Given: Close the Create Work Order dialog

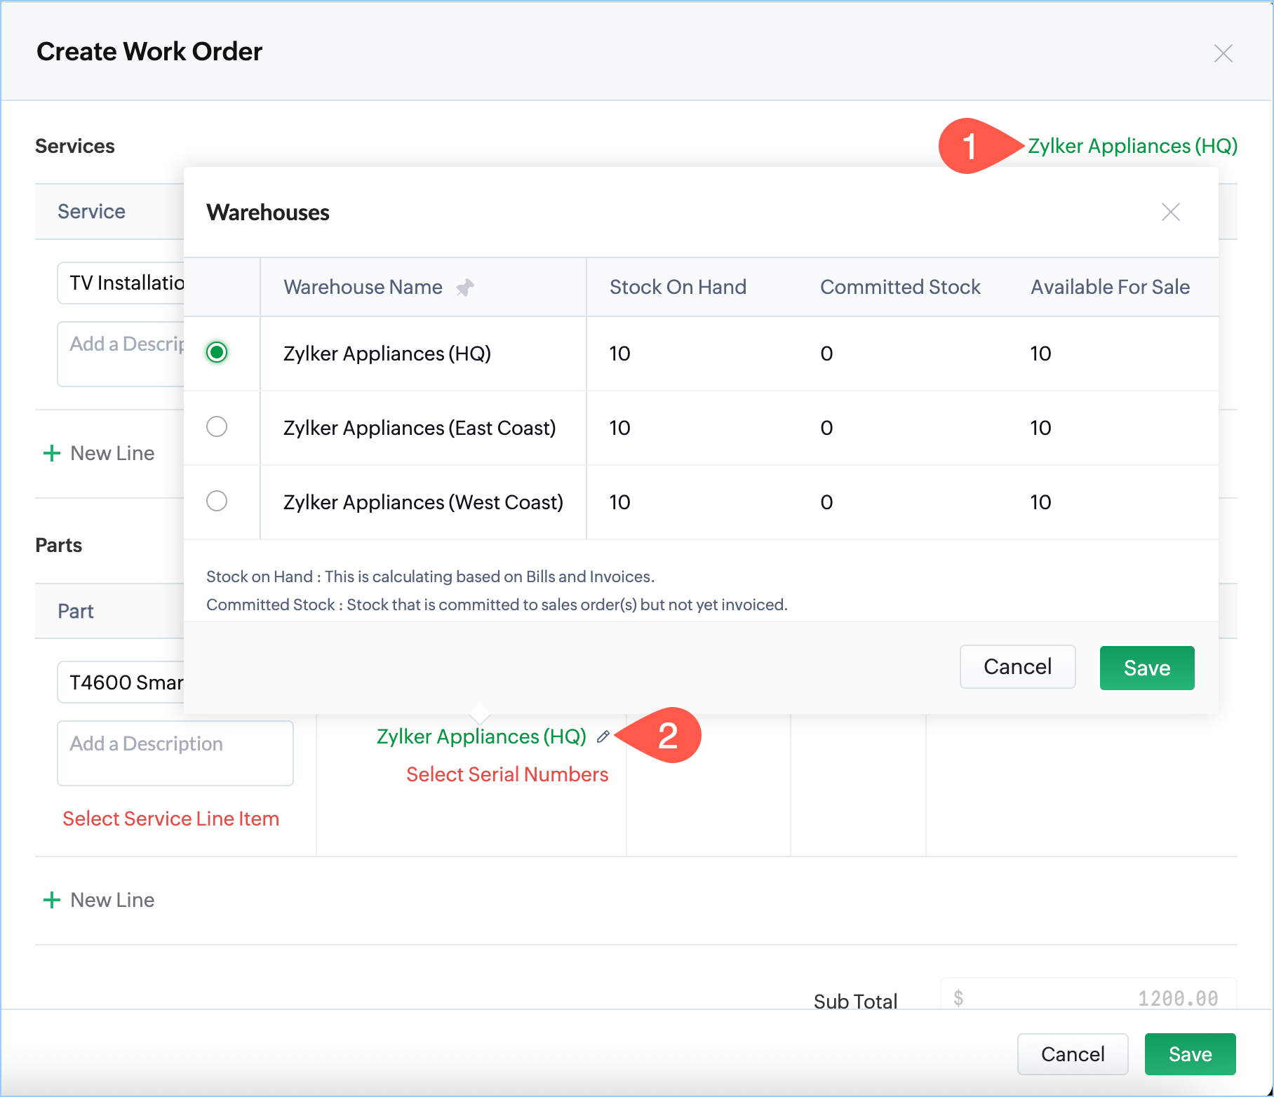Looking at the screenshot, I should pyautogui.click(x=1223, y=53).
